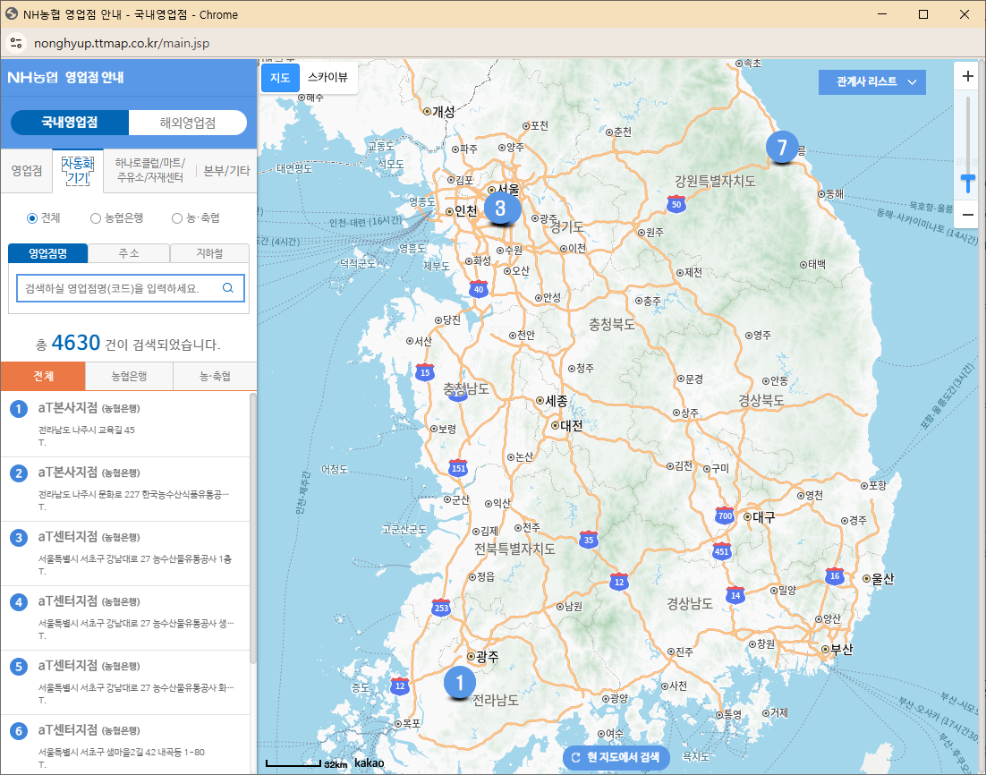
Task: Click the 인천 city label on map
Action: click(466, 211)
